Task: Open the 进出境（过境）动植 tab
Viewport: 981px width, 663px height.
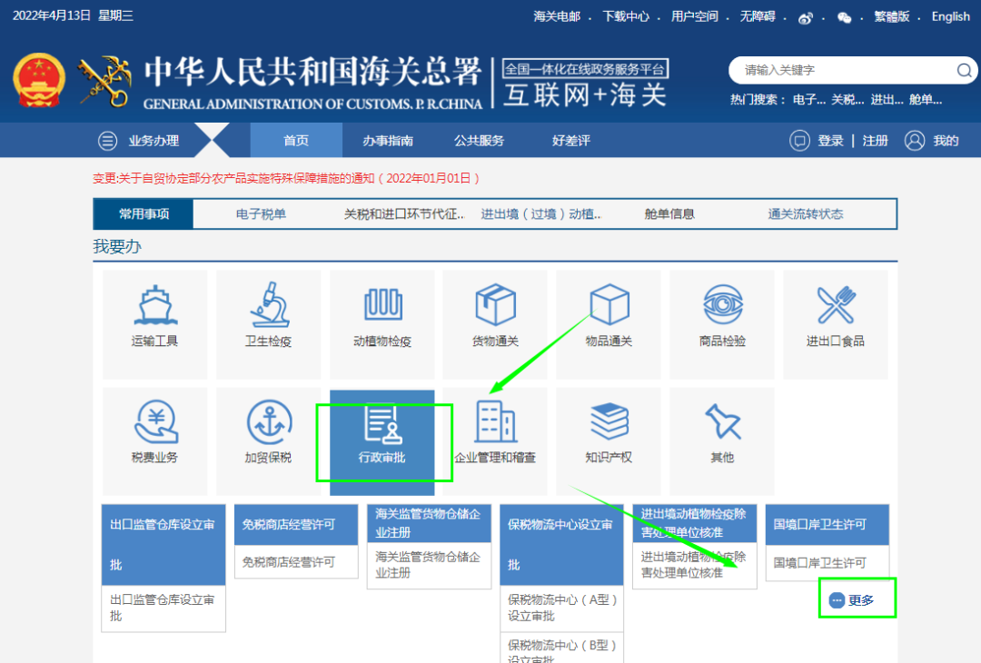Action: pyautogui.click(x=540, y=214)
